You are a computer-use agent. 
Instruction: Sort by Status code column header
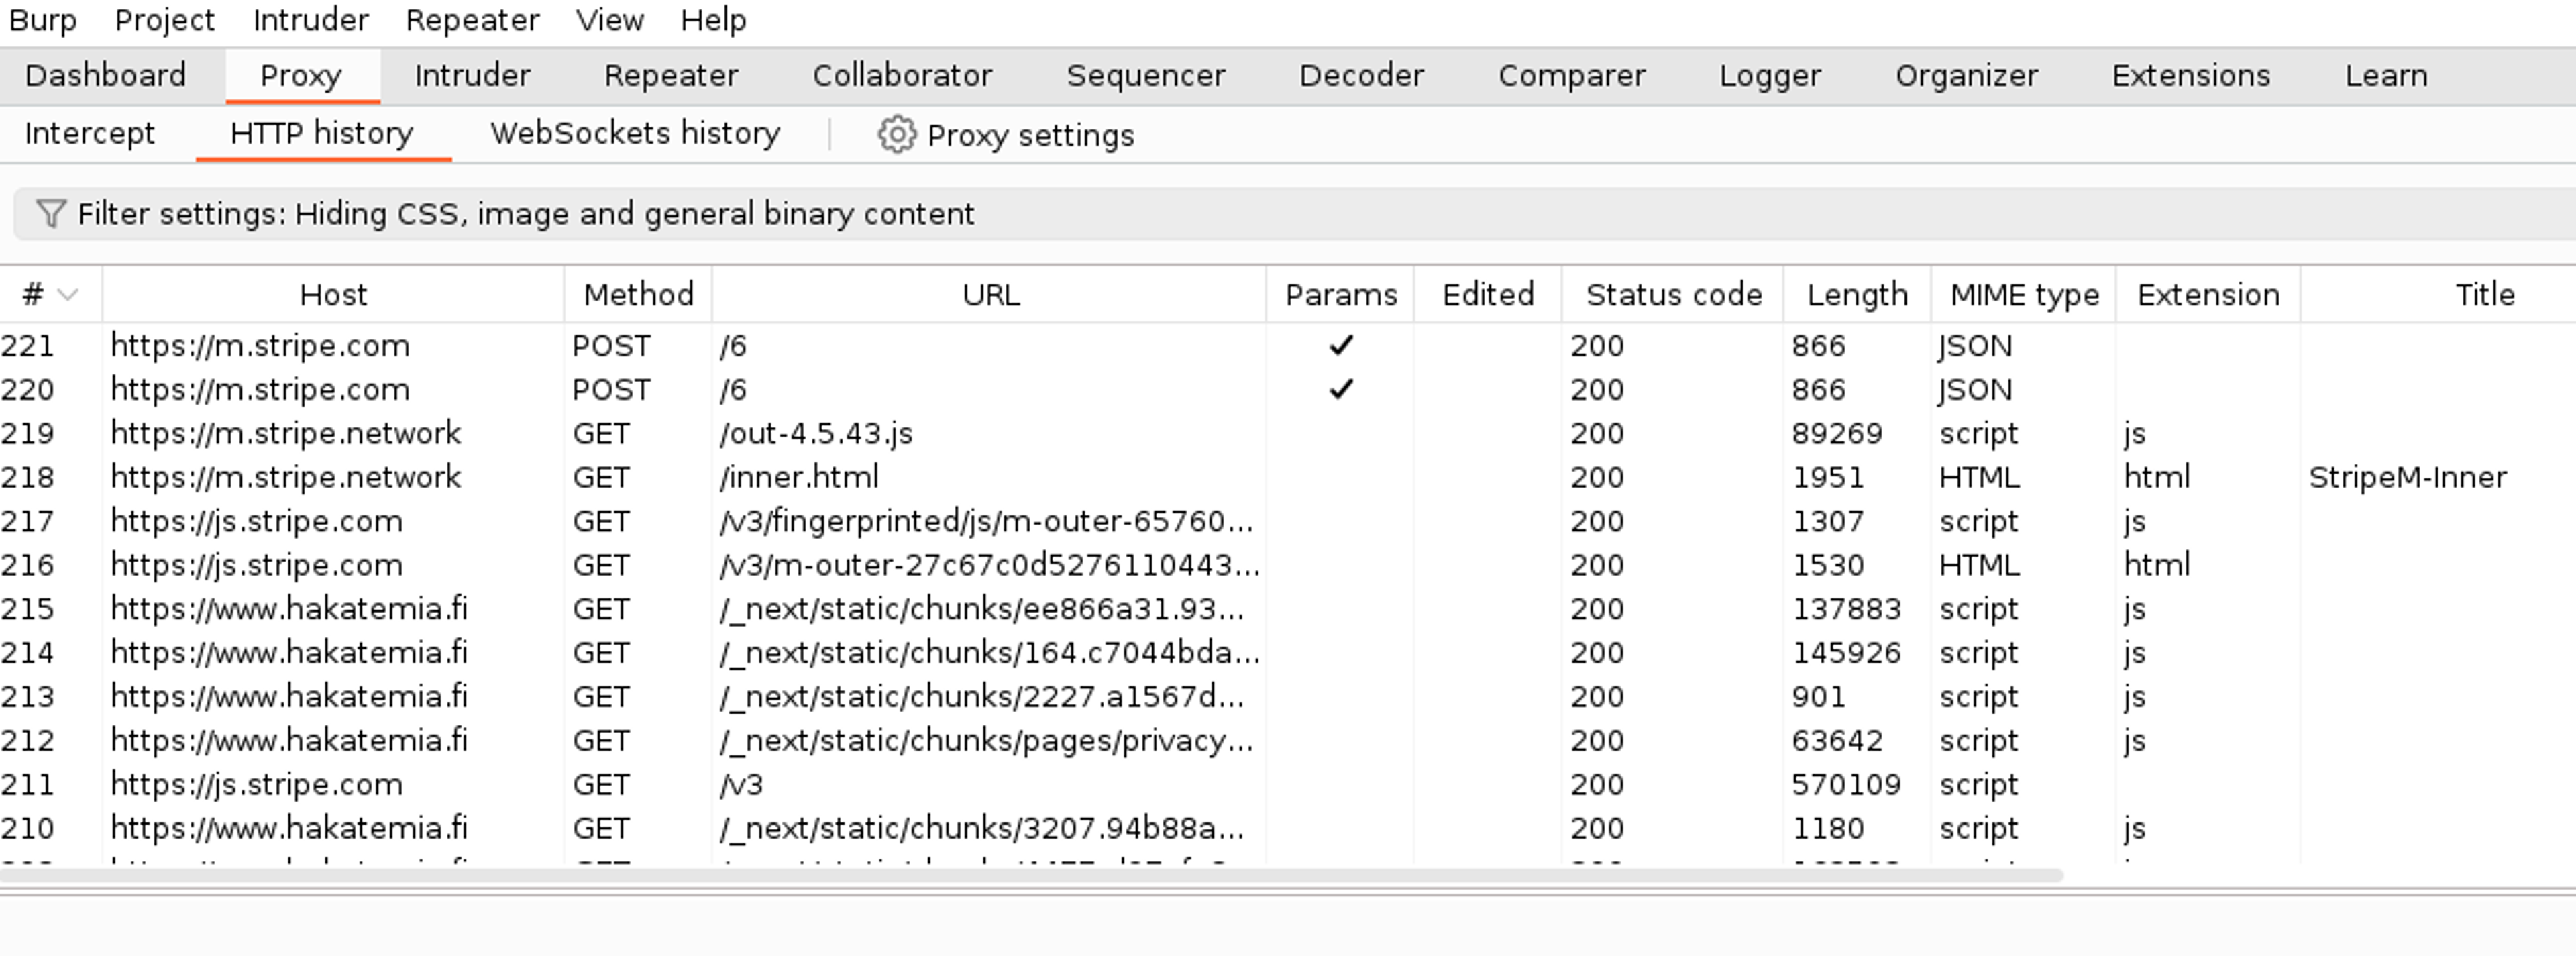1673,295
